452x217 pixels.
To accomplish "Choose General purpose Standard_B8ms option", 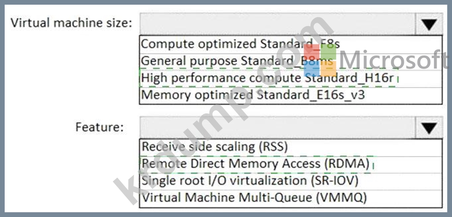I will pos(290,61).
